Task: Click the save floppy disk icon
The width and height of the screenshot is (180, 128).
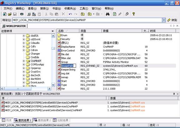Action: point(15,14)
